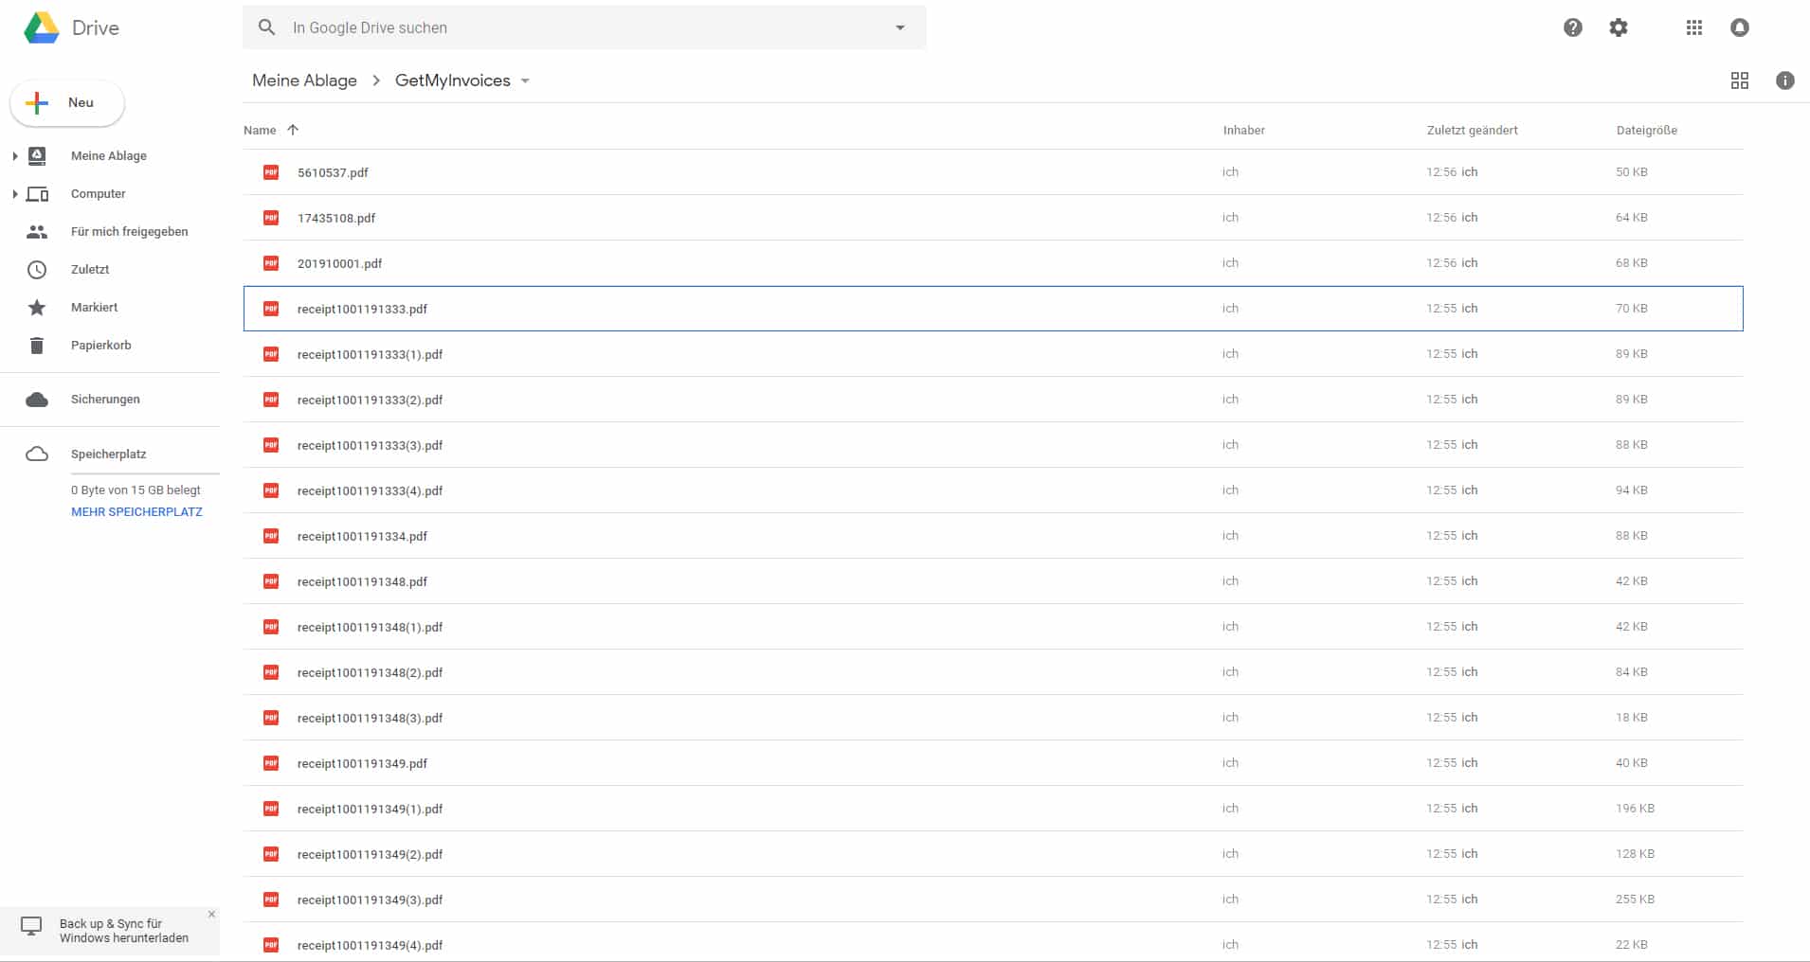
Task: Click the Neu button
Action: (x=67, y=103)
